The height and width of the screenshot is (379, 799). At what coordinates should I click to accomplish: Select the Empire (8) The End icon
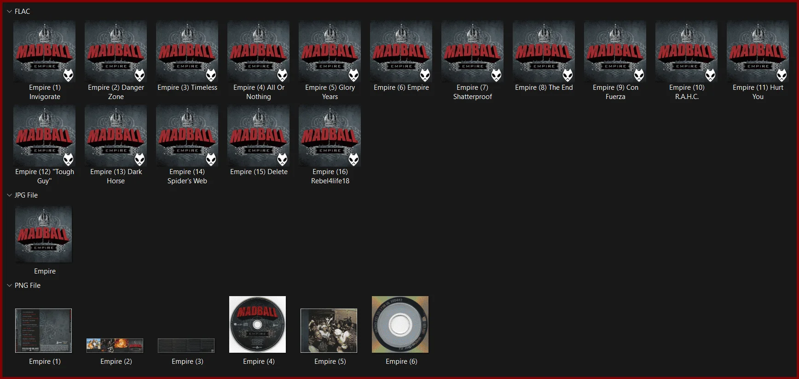(x=544, y=51)
